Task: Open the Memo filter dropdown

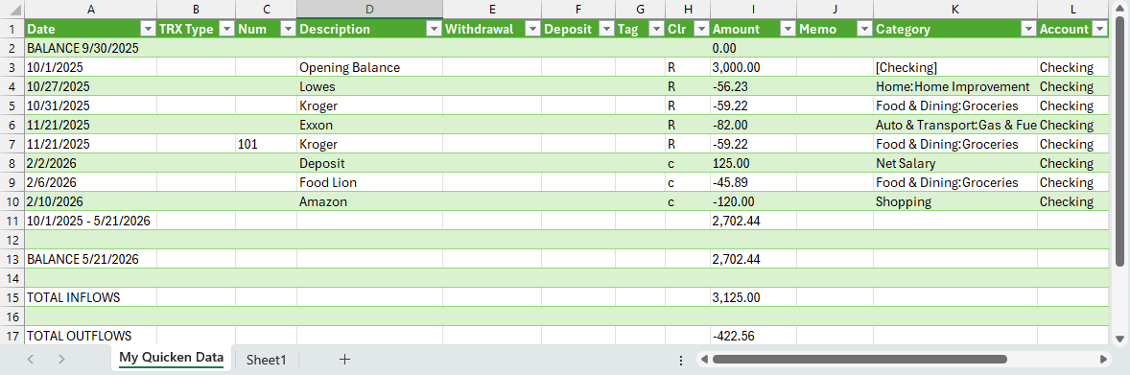Action: 864,30
